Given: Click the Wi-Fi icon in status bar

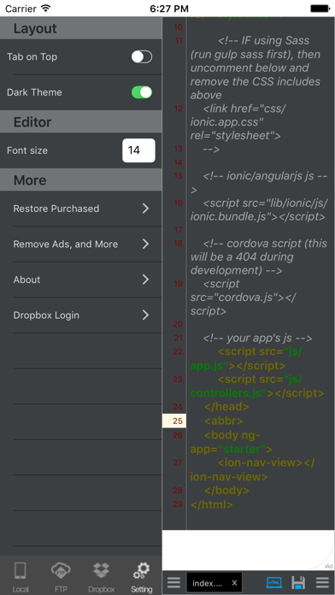Looking at the screenshot, I should [x=46, y=8].
